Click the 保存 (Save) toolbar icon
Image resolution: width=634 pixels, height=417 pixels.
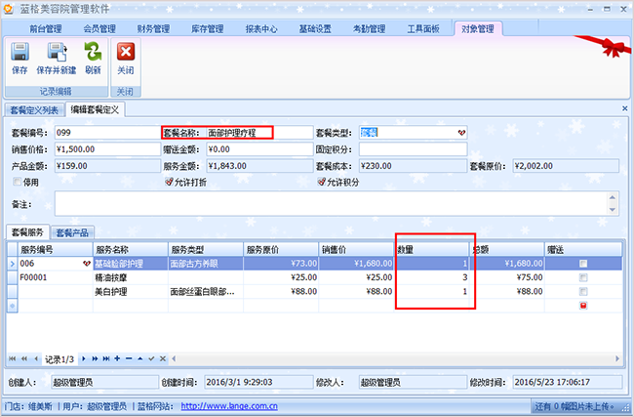click(x=20, y=58)
